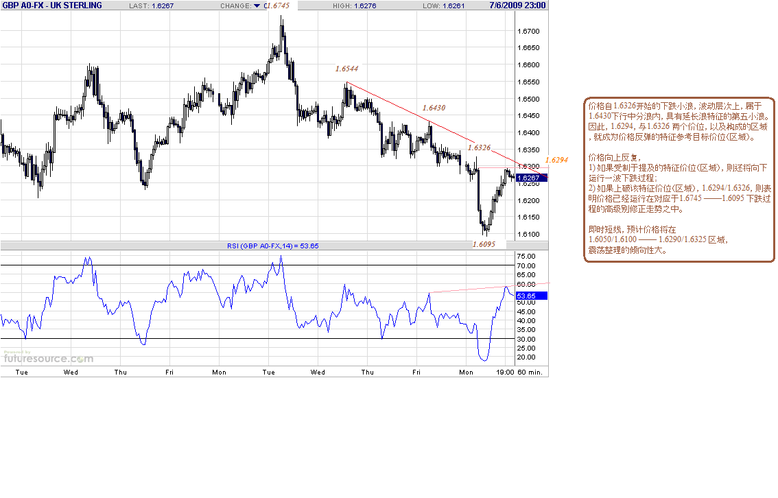This screenshot has width=778, height=498.
Task: Click the note line 震荡整理的倾向性大
Action: pos(628,250)
